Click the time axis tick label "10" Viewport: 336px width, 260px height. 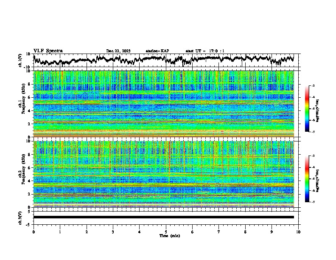[298, 232]
